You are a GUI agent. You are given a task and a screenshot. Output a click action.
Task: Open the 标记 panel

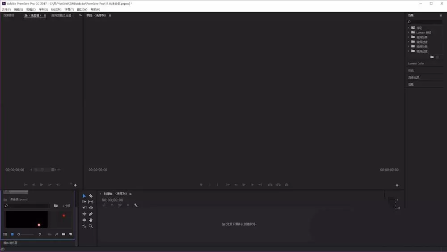pos(411,70)
